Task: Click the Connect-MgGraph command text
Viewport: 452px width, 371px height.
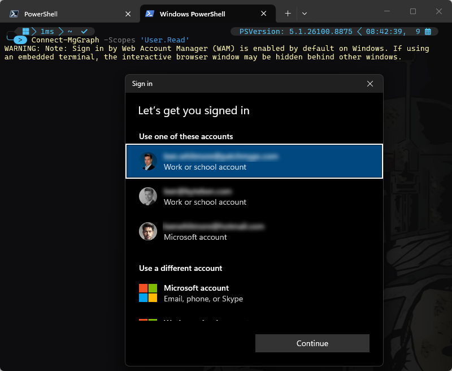Action: (x=65, y=40)
